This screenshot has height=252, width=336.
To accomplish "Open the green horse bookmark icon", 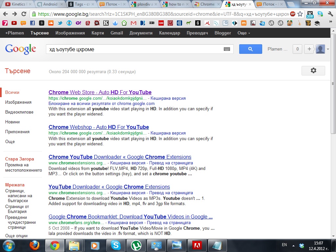I will pos(189,23).
